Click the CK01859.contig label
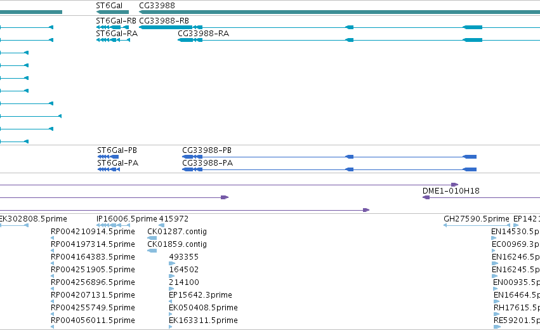 [177, 244]
